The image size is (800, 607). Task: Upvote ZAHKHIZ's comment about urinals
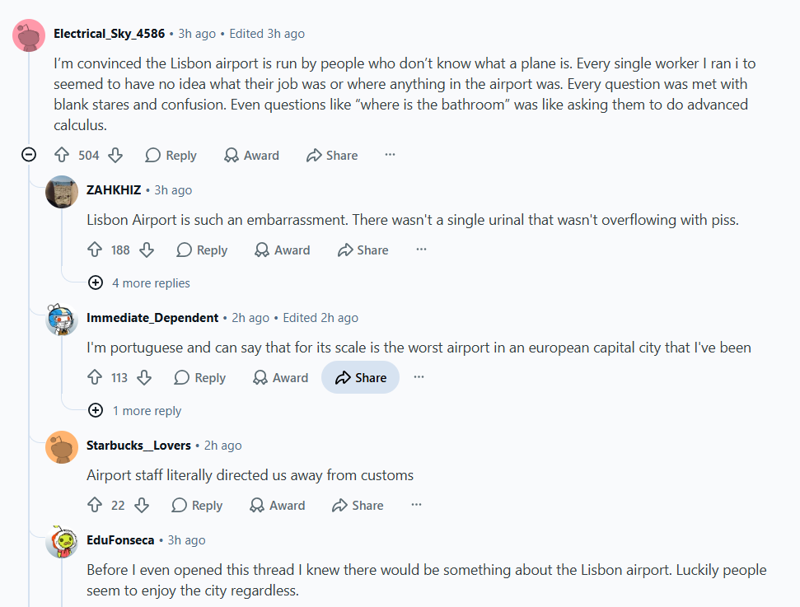coord(95,250)
